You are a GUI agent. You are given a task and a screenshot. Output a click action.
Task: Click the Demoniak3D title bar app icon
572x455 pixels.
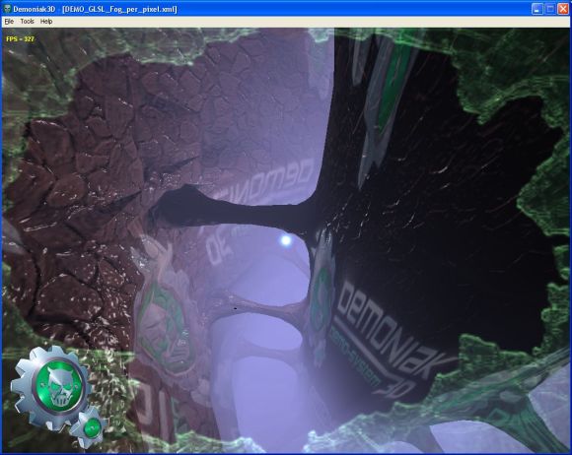click(x=7, y=9)
